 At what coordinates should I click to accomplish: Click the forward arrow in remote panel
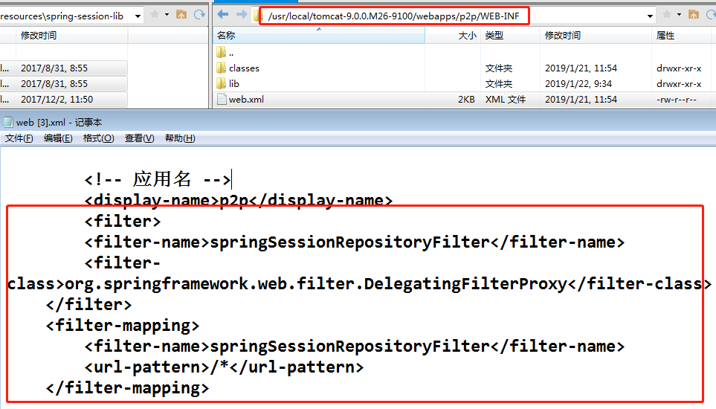click(242, 15)
